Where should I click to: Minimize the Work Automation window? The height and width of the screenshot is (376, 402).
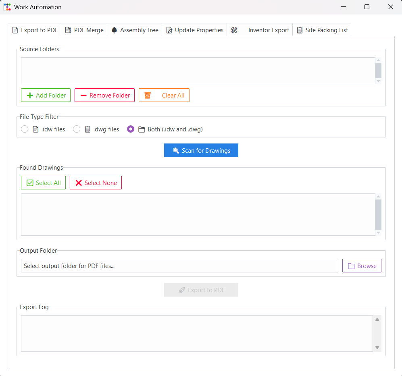click(x=344, y=7)
